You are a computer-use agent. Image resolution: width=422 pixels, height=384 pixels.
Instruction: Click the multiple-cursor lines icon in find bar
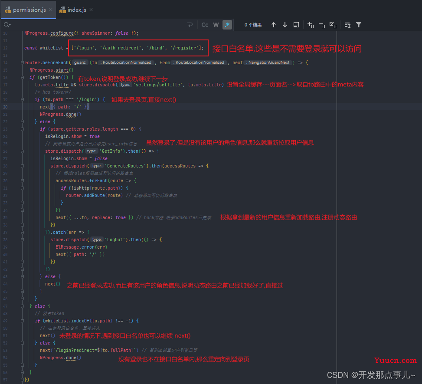coord(347,25)
